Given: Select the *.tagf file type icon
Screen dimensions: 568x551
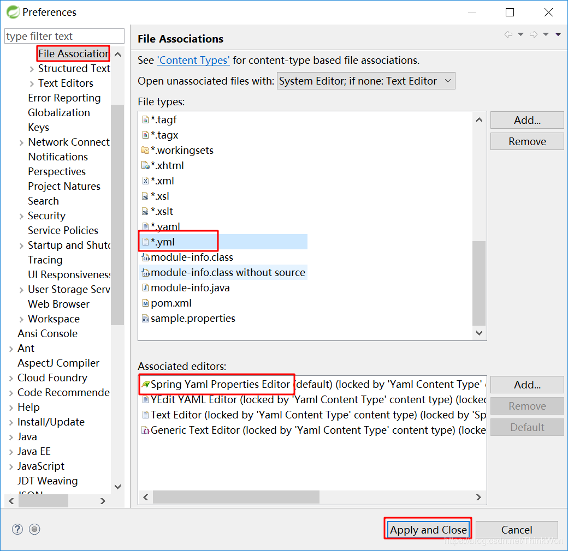Looking at the screenshot, I should pyautogui.click(x=145, y=120).
